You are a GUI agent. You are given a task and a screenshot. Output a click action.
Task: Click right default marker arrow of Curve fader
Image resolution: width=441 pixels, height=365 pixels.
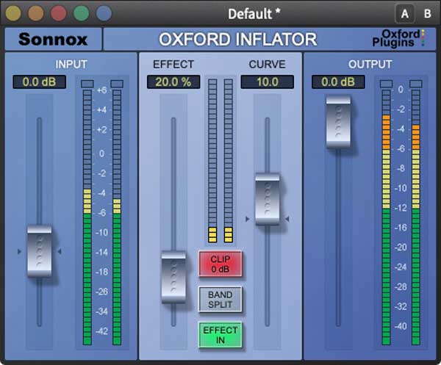287,219
